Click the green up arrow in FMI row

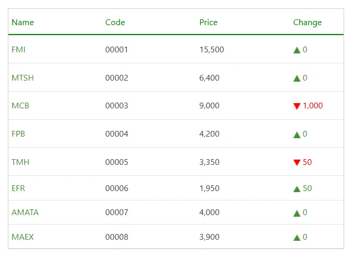point(297,50)
